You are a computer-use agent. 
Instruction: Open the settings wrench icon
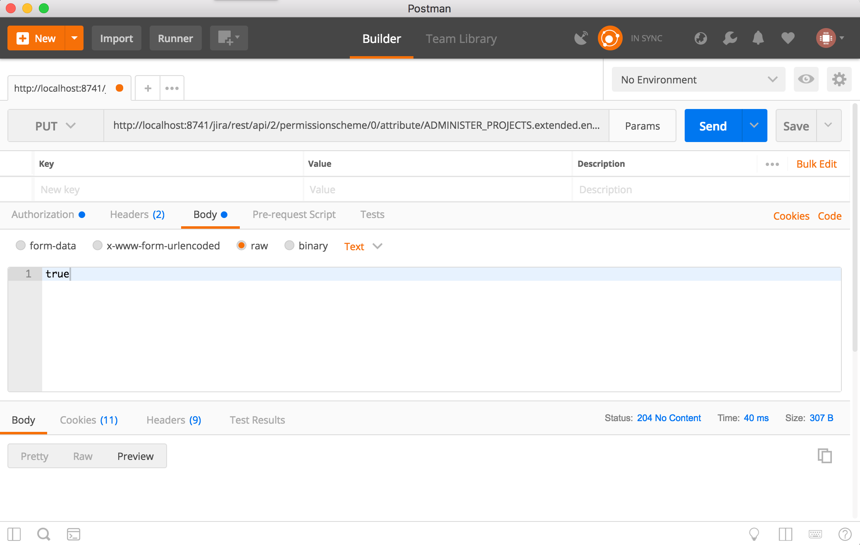point(730,38)
